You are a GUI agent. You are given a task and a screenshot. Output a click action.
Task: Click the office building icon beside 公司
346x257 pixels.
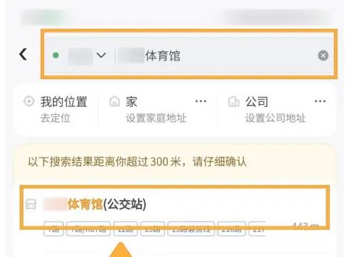(234, 101)
